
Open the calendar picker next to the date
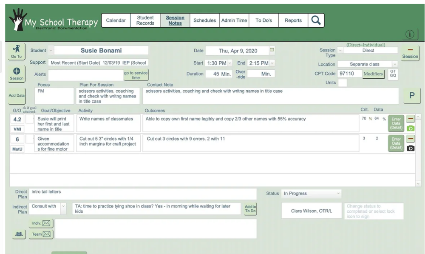click(x=272, y=50)
